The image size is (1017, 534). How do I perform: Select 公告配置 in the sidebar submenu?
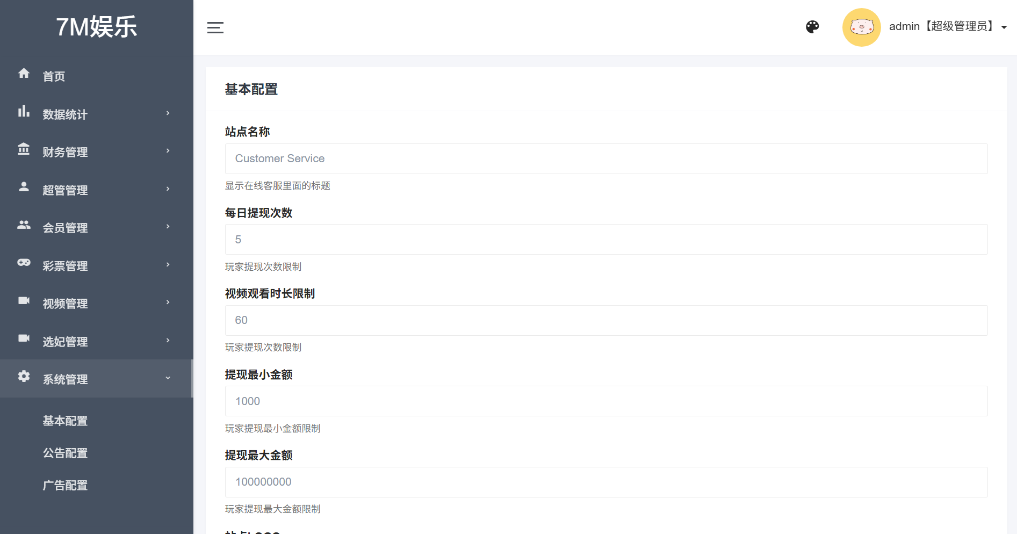point(65,453)
